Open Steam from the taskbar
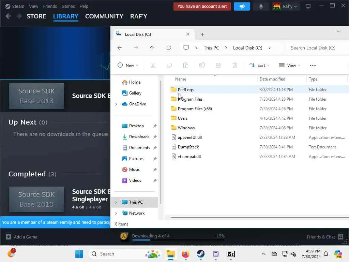The height and width of the screenshot is (262, 349). (200, 254)
